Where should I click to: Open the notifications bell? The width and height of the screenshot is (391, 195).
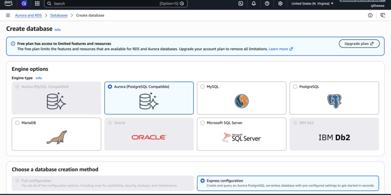point(254,3)
